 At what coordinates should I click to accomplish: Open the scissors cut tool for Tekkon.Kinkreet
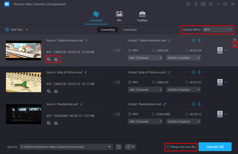coord(56,59)
